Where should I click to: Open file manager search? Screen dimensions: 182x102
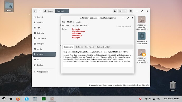(115, 11)
